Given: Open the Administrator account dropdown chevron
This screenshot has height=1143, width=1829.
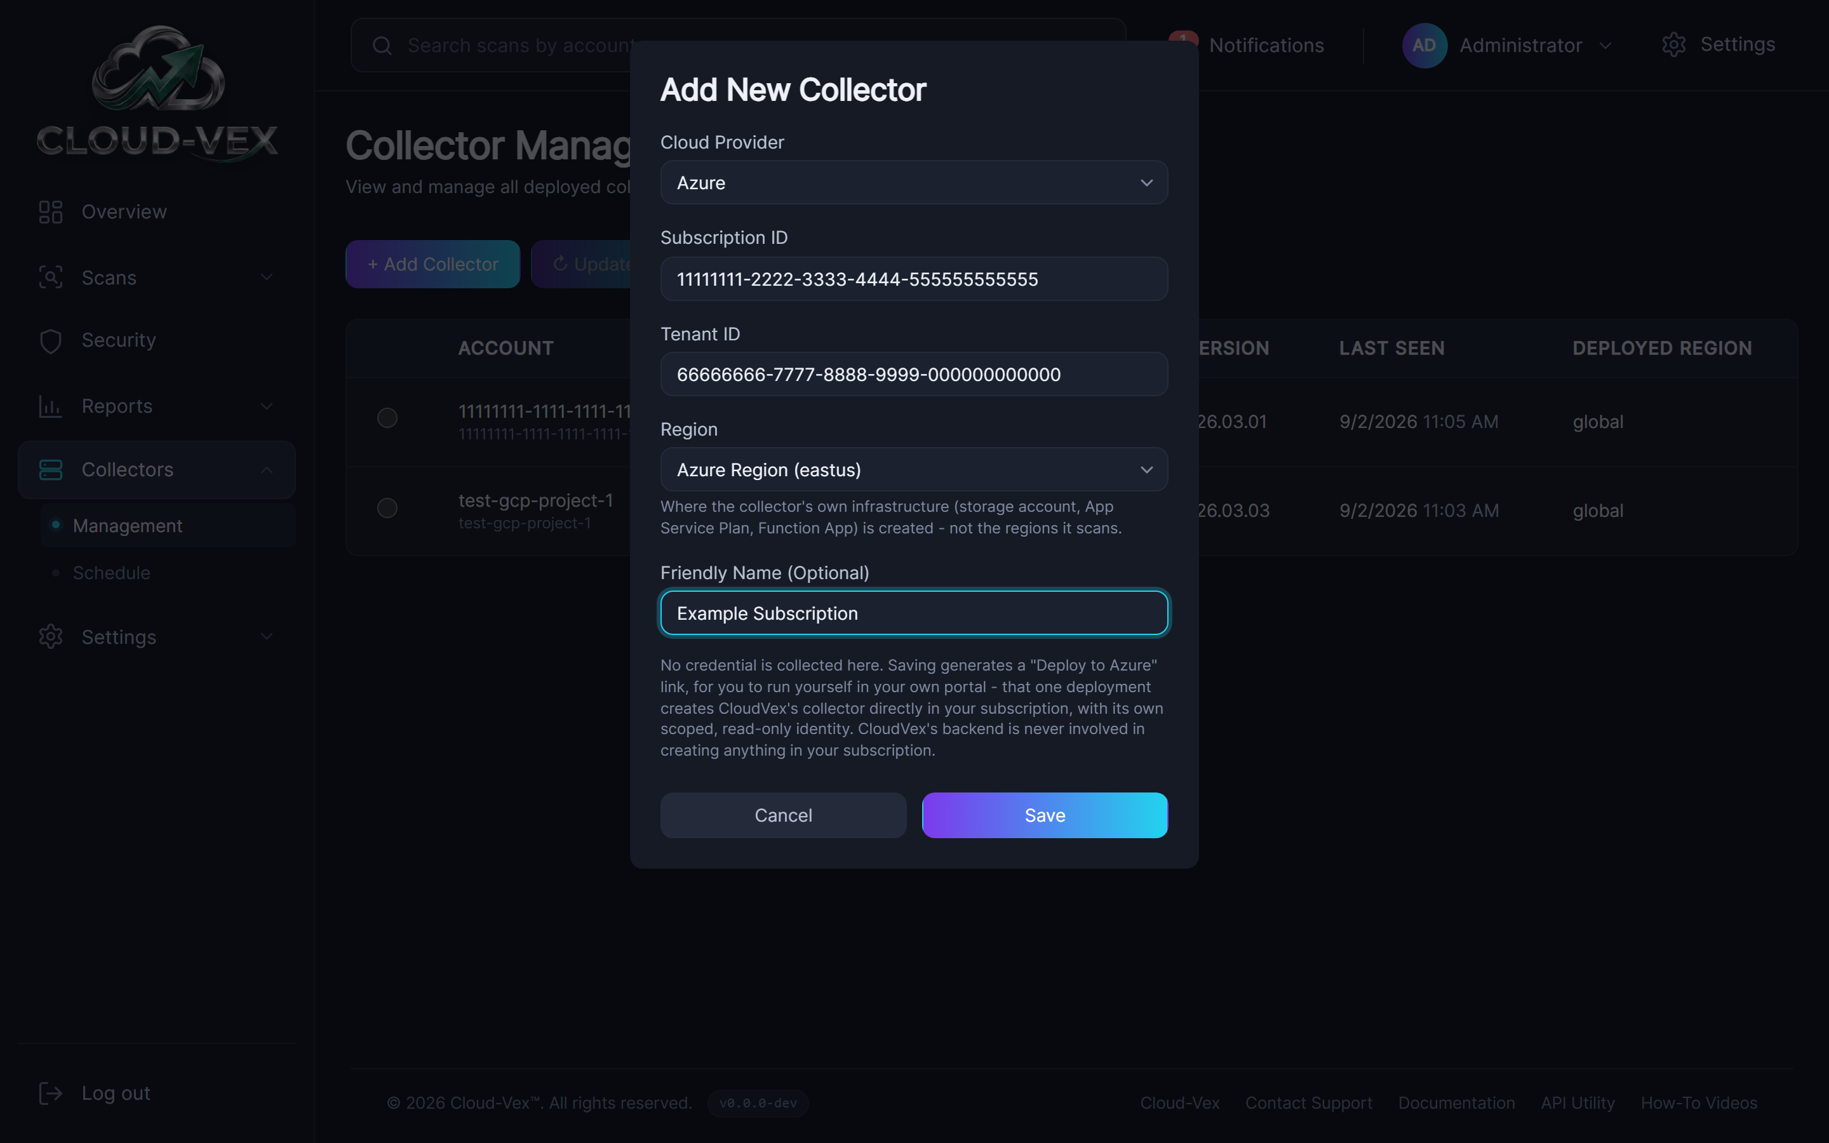Looking at the screenshot, I should point(1605,45).
